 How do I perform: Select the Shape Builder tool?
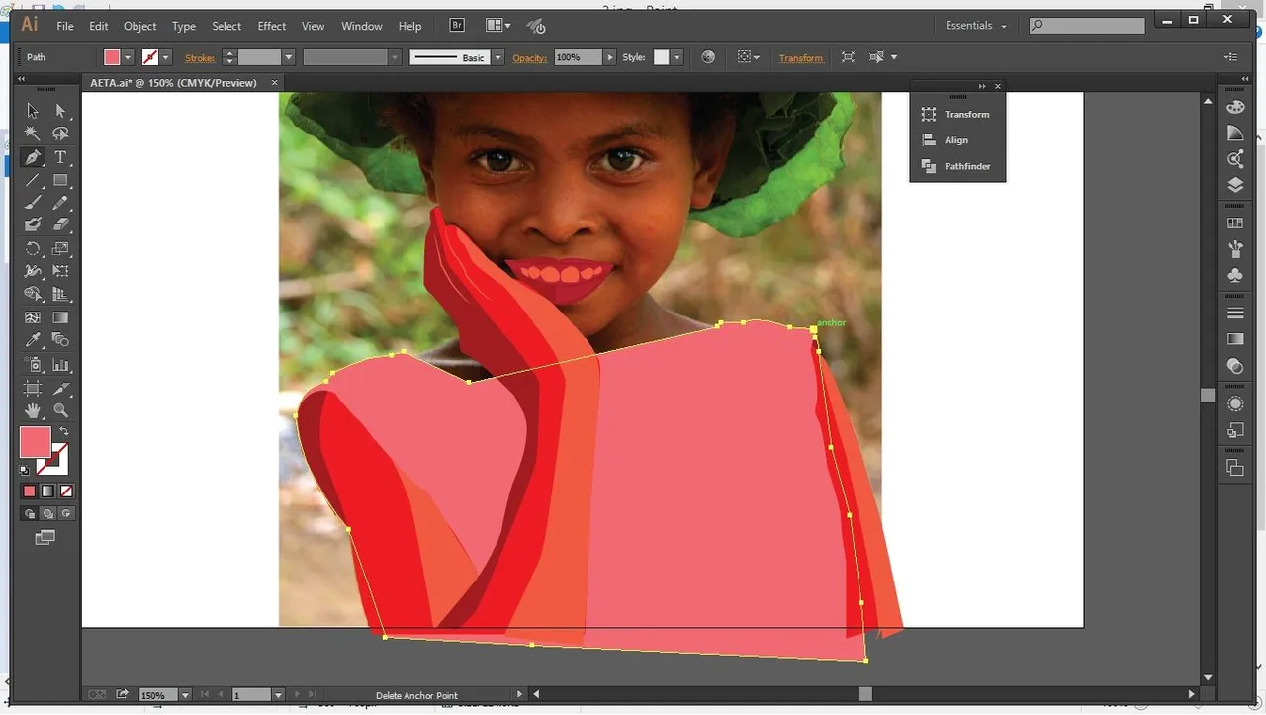[33, 295]
